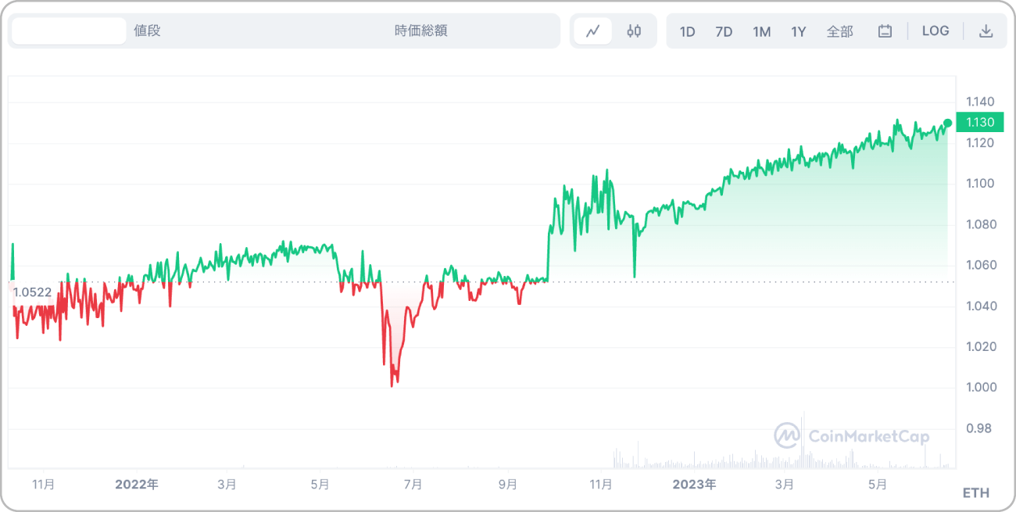Click the 2022年 date axis label
This screenshot has width=1016, height=512.
pos(137,485)
